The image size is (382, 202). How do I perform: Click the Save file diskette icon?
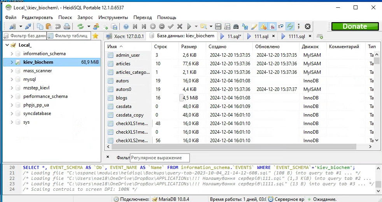click(218, 26)
